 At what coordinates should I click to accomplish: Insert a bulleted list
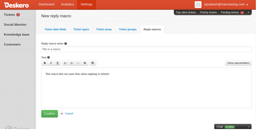point(72,63)
